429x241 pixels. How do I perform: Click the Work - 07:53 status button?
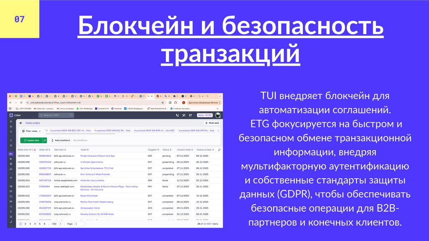(204, 115)
